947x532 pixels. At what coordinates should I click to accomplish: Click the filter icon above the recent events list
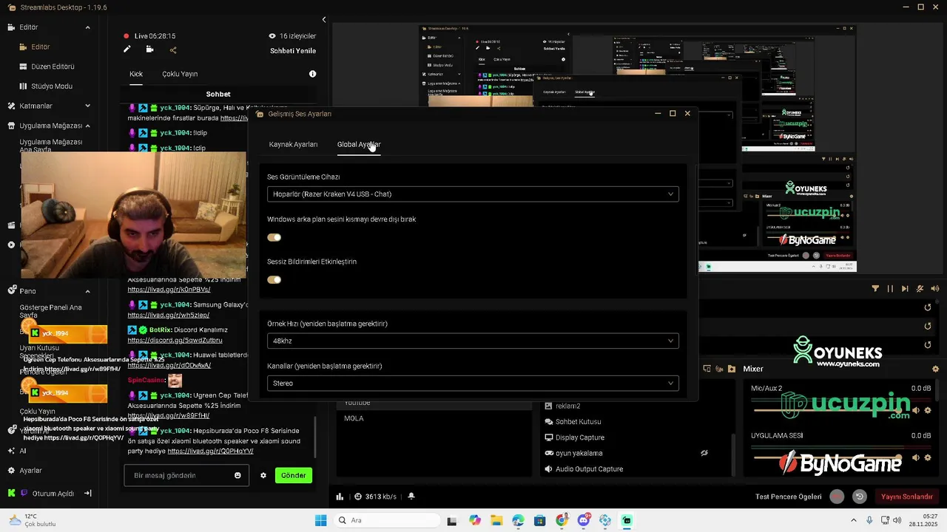click(875, 289)
